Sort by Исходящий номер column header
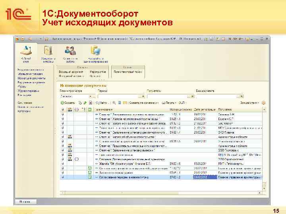 point(181,109)
